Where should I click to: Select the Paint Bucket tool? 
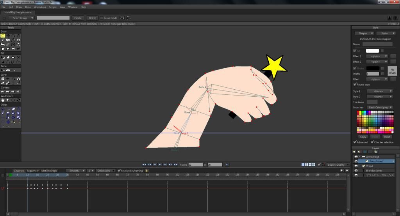tap(13, 58)
